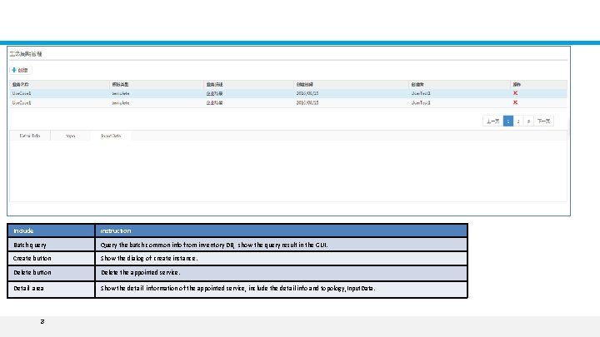Click the date cell in the unhighlighted row
This screenshot has width=600, height=337.
click(307, 103)
